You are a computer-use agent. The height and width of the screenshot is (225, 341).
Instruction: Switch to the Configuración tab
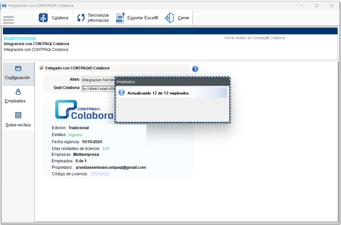pos(18,73)
